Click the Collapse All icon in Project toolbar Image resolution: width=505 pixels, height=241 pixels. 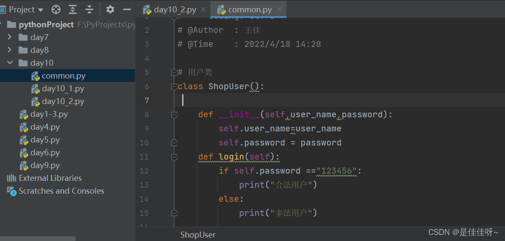coord(89,10)
